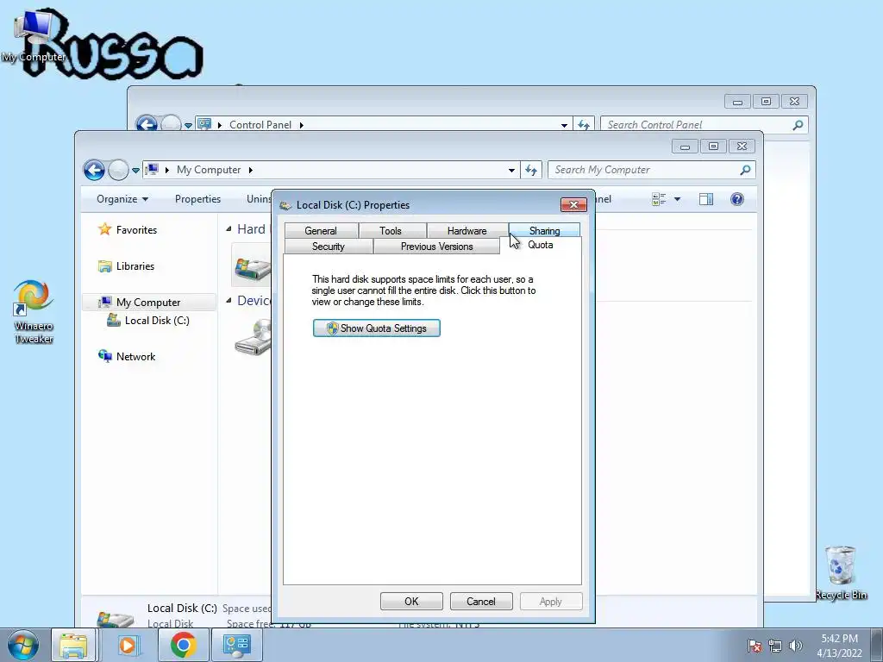Screen dimensions: 883x662
Task: Click Show Quota Settings button
Action: (x=377, y=328)
